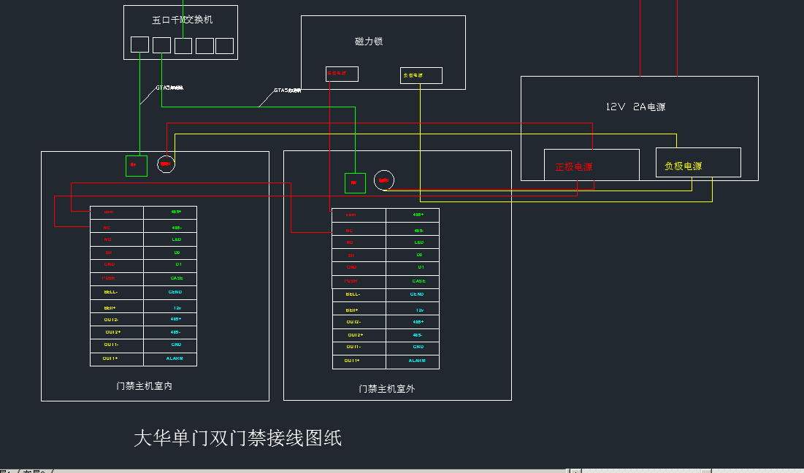Click the OUT2- cell in the 室外 terminal table
The image size is (804, 473).
coord(359,323)
